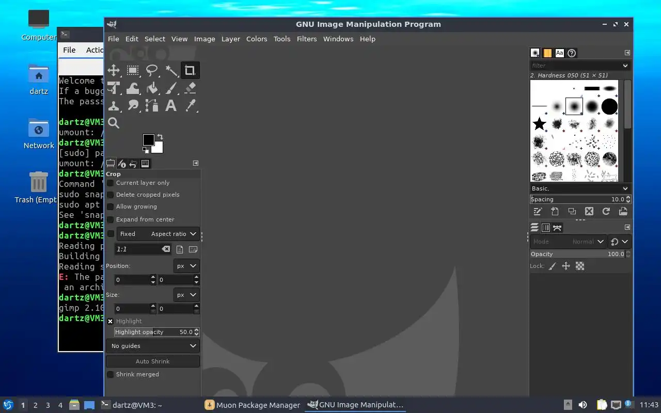Select the Paintbrush tool
Image resolution: width=661 pixels, height=413 pixels.
(171, 88)
